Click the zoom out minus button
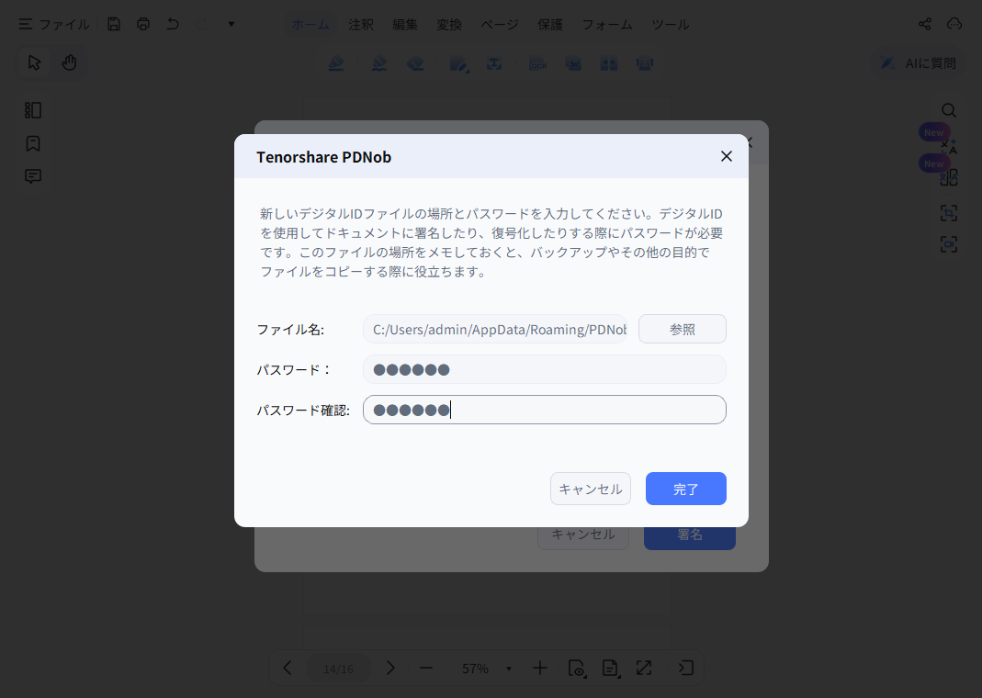This screenshot has height=698, width=982. tap(426, 668)
